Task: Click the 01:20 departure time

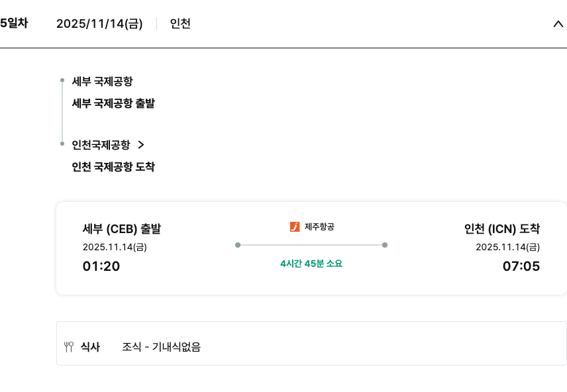Action: click(x=101, y=267)
